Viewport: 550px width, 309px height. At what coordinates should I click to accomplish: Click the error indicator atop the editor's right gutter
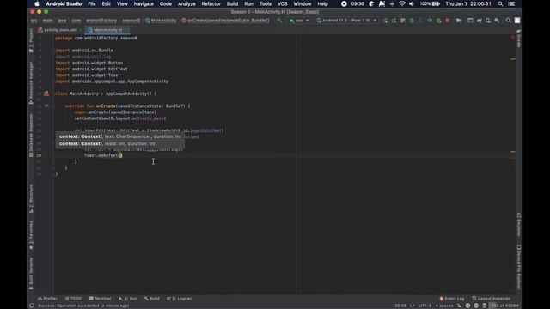[512, 37]
